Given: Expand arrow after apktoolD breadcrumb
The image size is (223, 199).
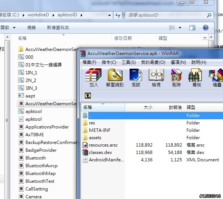Looking at the screenshot, I should click(81, 15).
